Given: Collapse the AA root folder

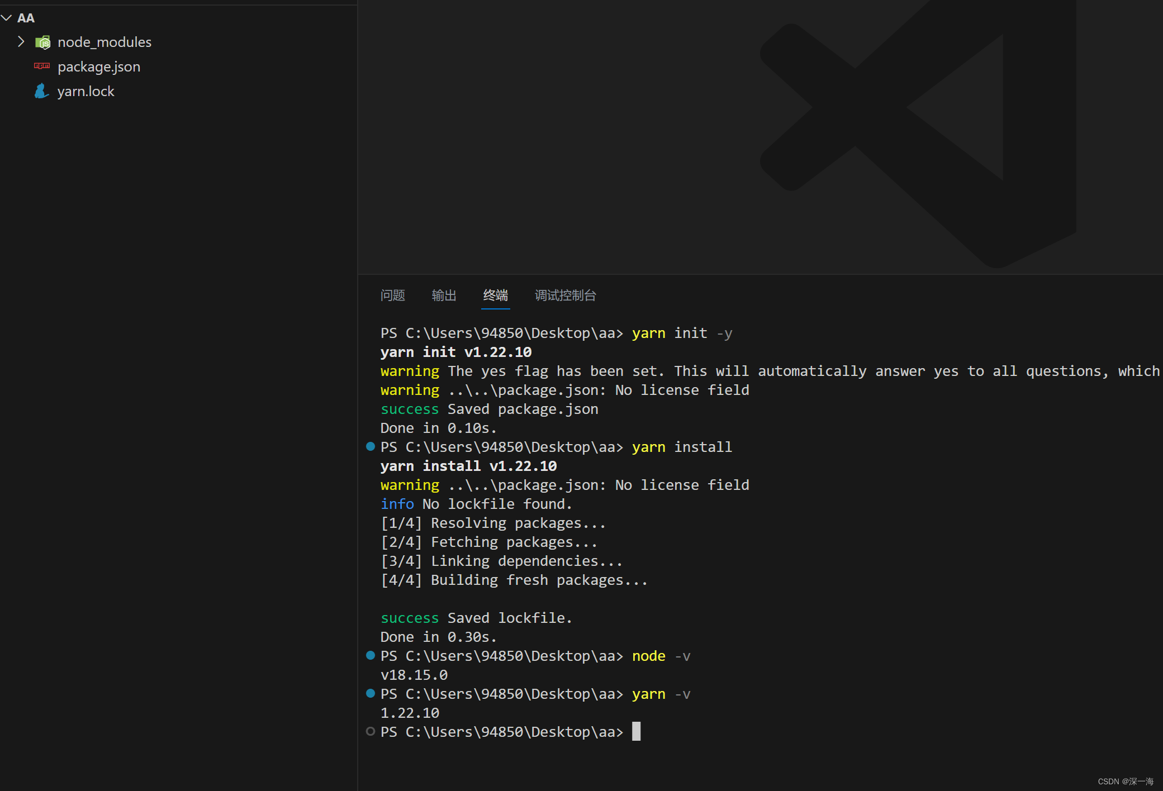Looking at the screenshot, I should 7,18.
